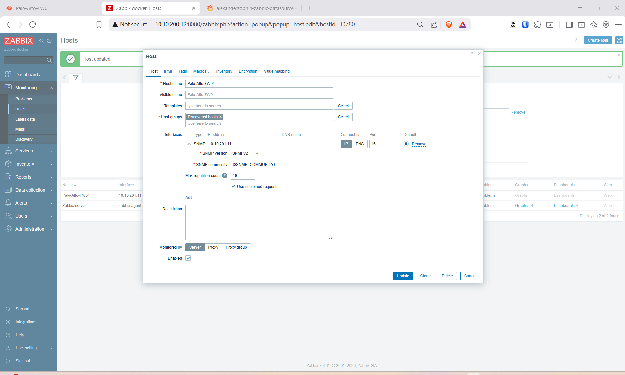Show help for Max repetition count
Viewport: 625px width, 375px height.
[225, 176]
